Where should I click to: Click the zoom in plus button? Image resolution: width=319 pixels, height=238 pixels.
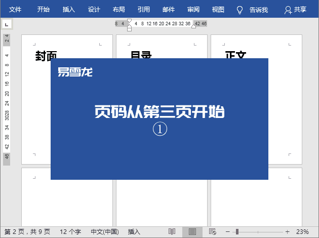(x=287, y=232)
